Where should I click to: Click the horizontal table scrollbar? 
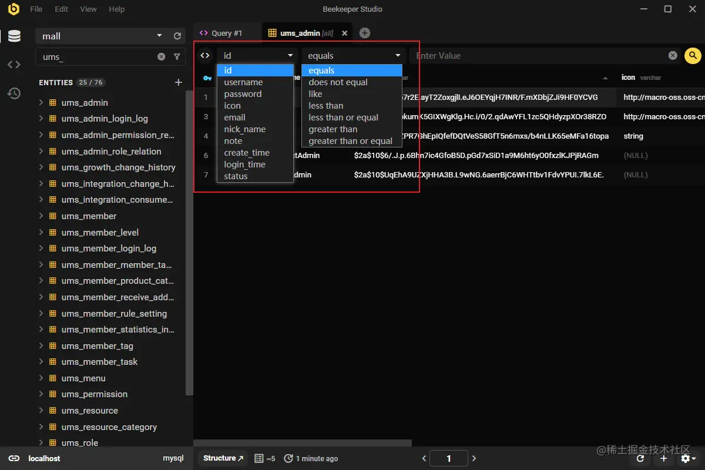(303, 443)
